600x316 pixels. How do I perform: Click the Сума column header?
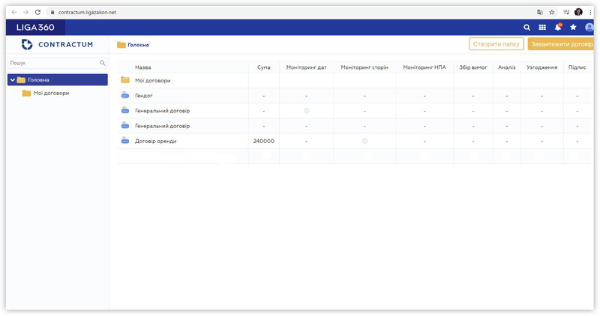click(x=263, y=67)
